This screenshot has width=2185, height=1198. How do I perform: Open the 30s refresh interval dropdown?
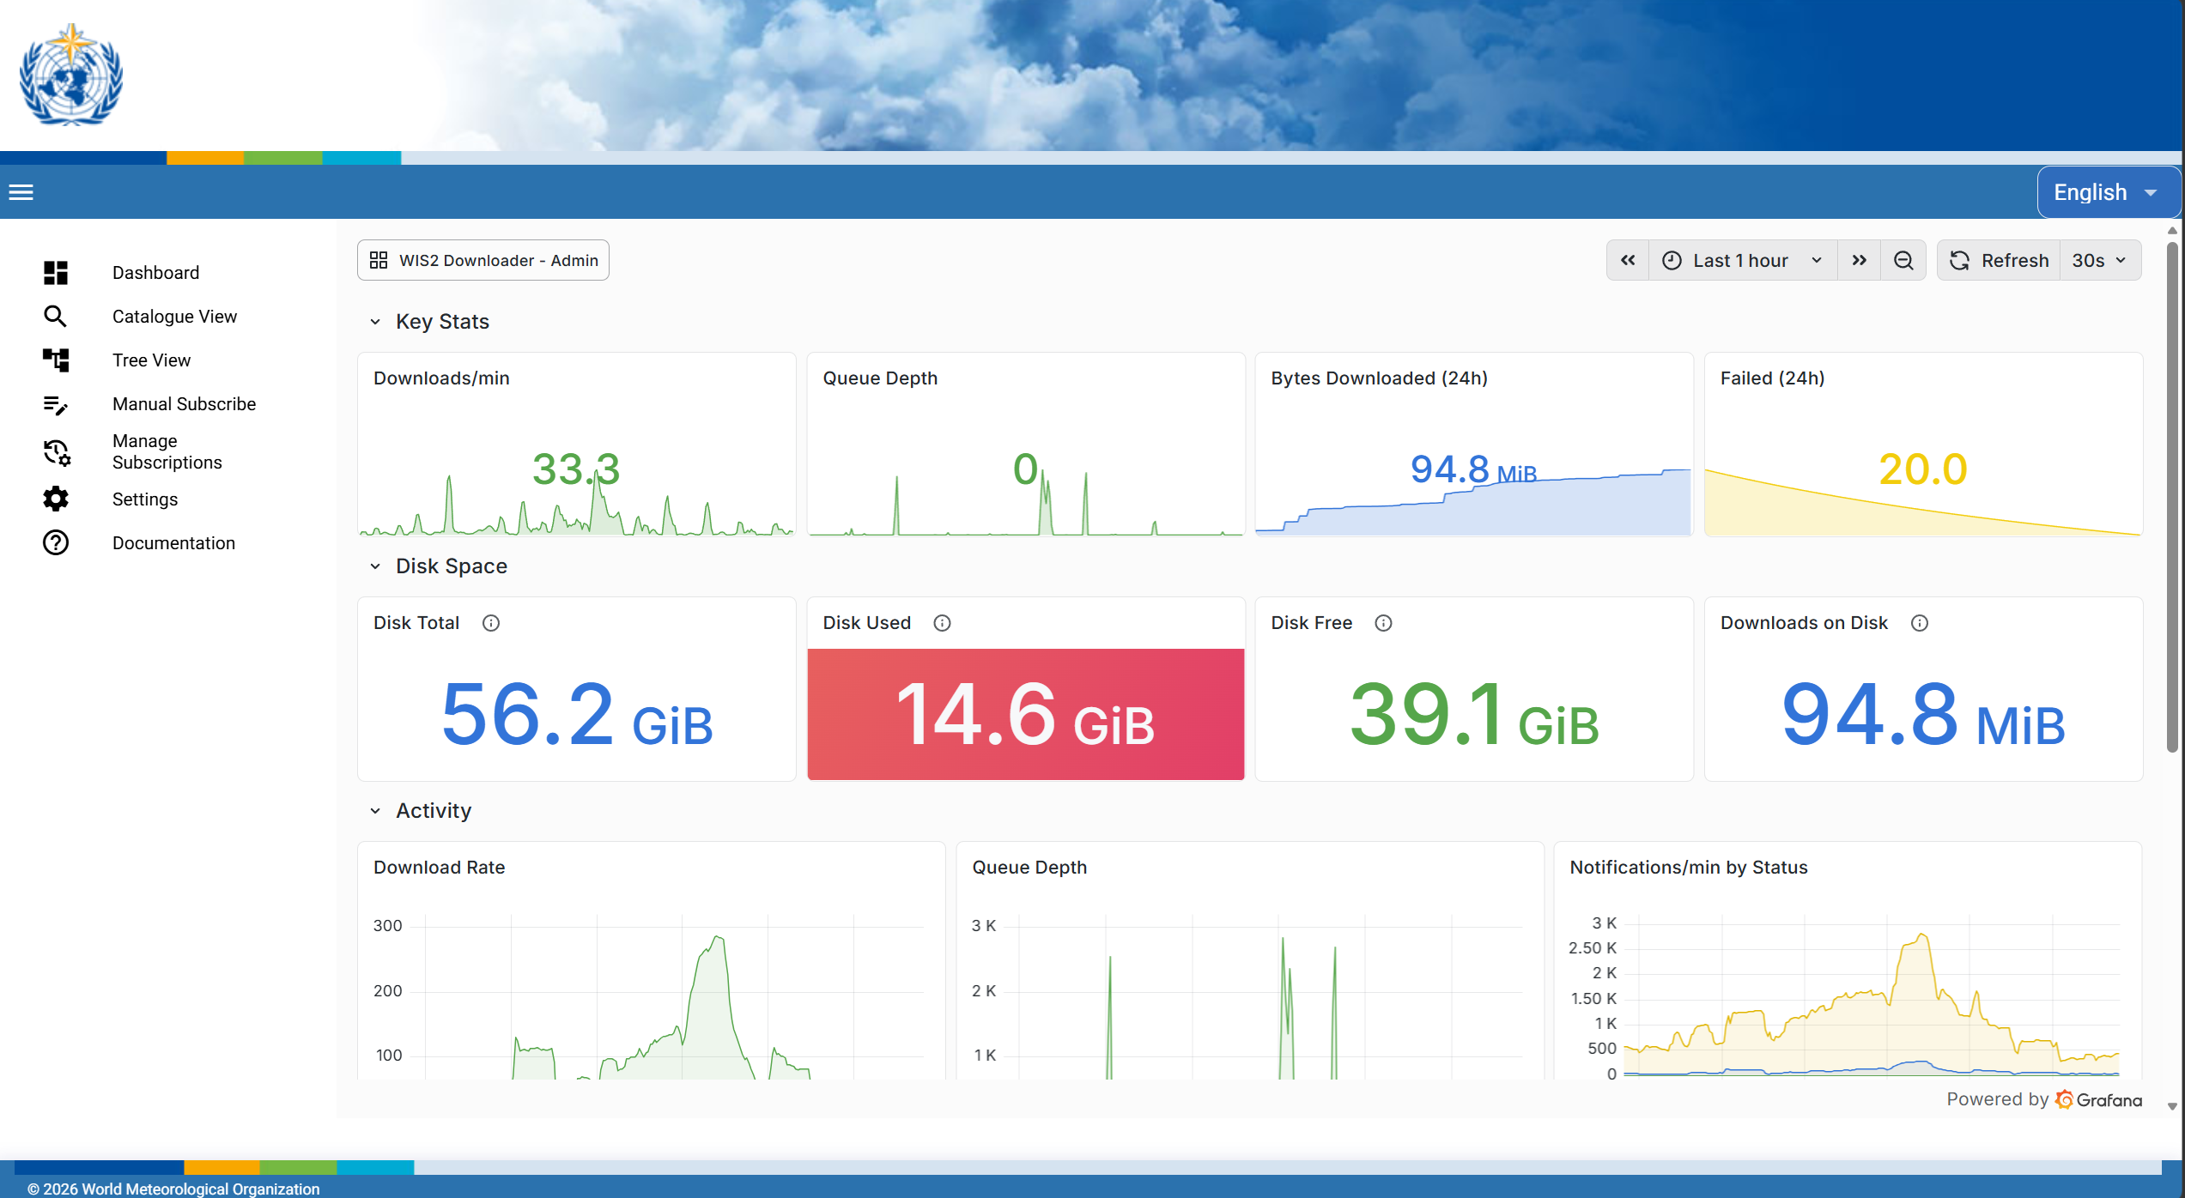pyautogui.click(x=2099, y=261)
